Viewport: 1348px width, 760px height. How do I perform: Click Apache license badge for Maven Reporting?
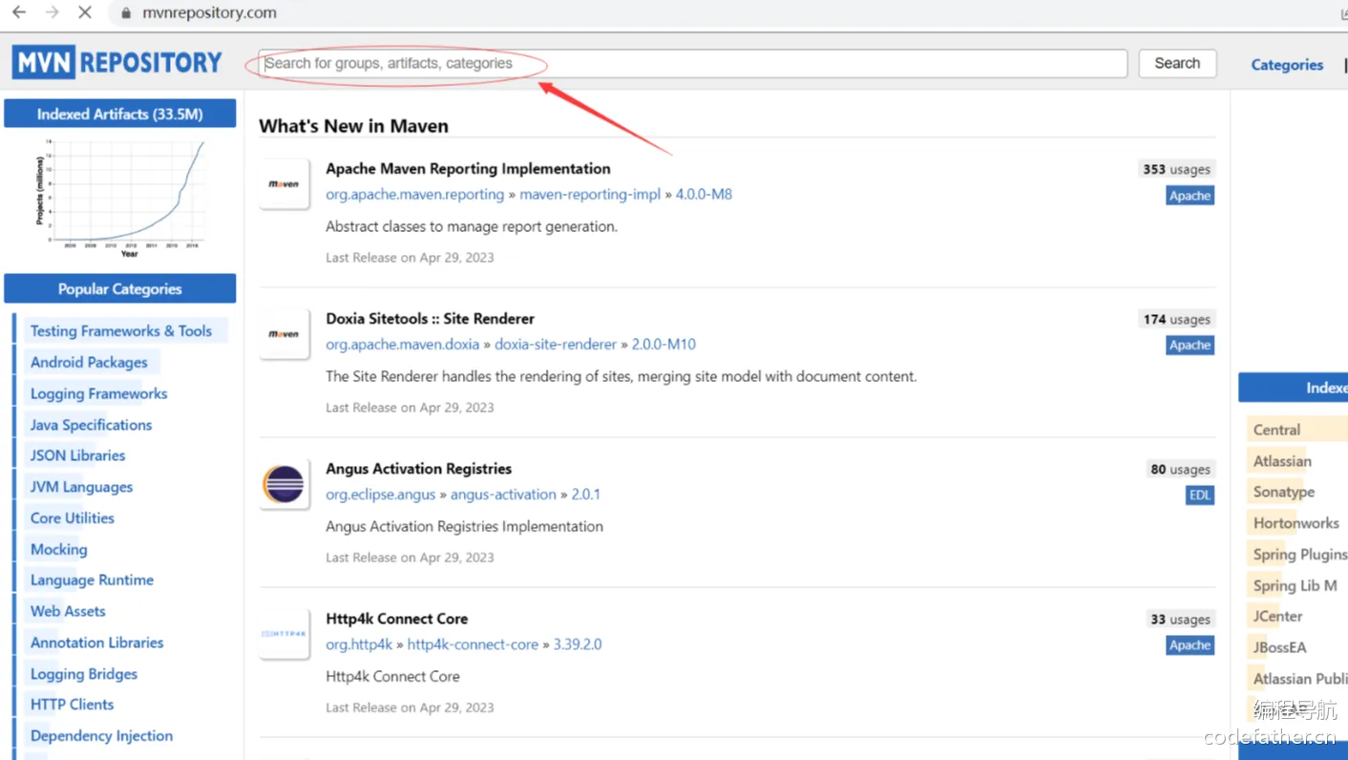tap(1190, 196)
